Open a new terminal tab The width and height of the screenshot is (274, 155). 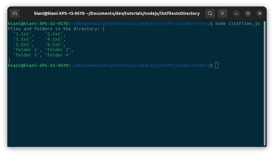tap(15, 13)
